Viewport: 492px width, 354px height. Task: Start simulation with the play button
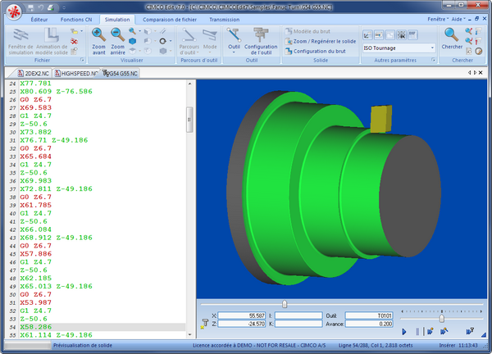pos(404,331)
